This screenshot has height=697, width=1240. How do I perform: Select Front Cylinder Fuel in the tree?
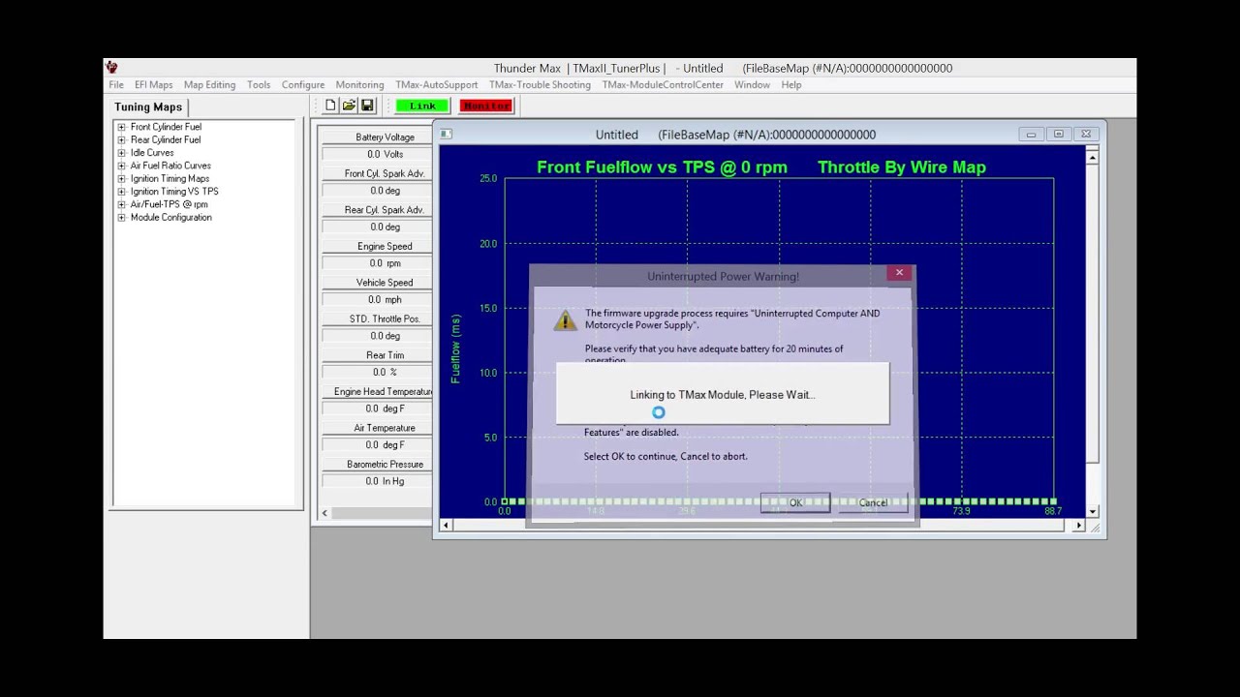click(x=166, y=127)
